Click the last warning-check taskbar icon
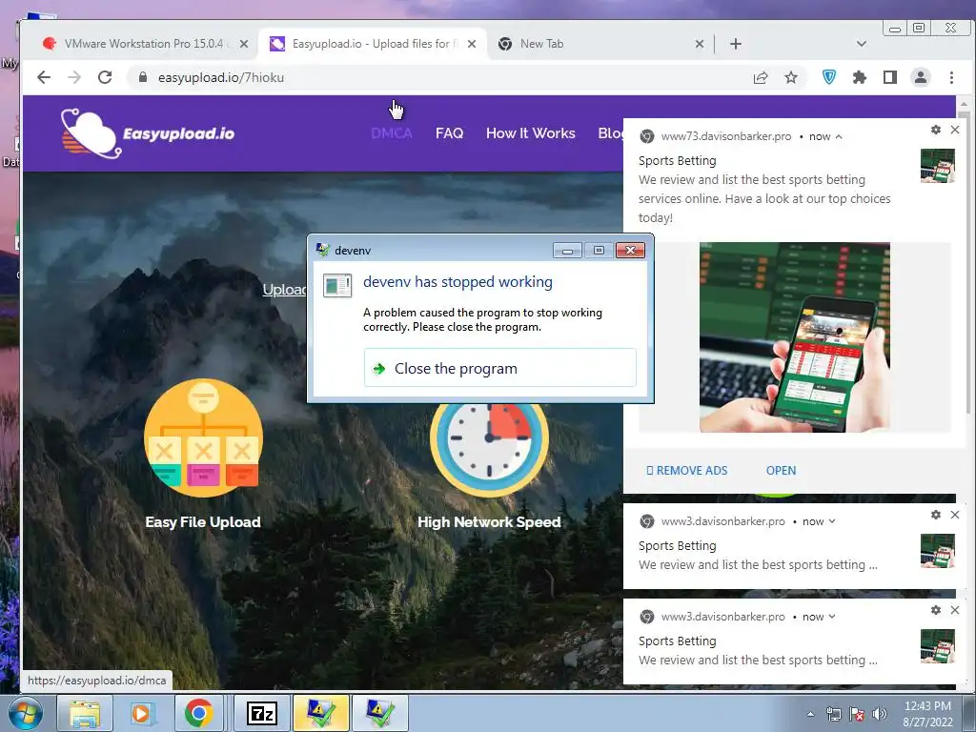Viewport: 976px width, 732px height. (379, 713)
